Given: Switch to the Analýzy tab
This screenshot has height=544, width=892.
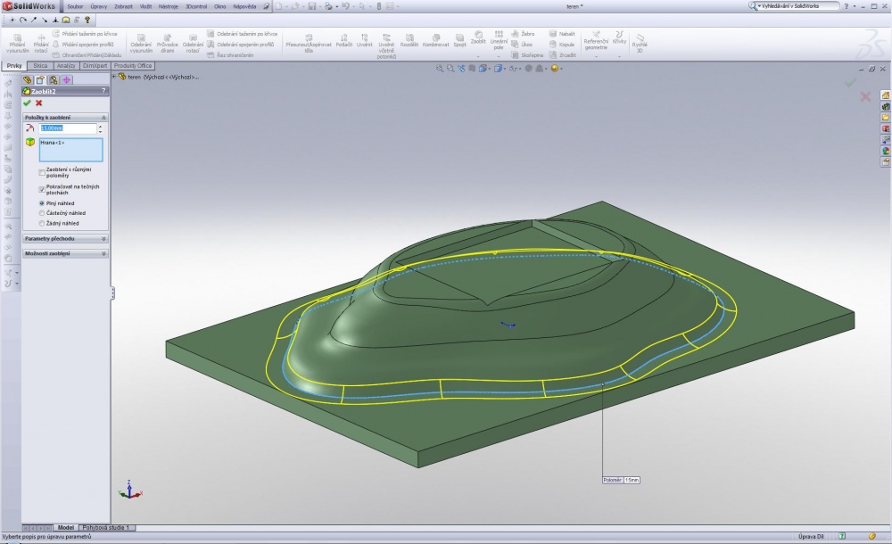Looking at the screenshot, I should pos(66,66).
